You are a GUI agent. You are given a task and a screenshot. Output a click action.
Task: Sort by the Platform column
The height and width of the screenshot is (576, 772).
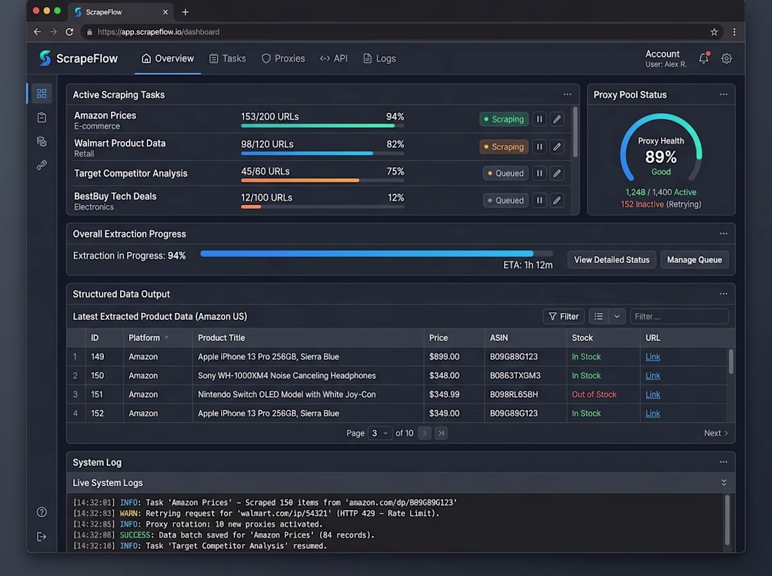tap(148, 337)
